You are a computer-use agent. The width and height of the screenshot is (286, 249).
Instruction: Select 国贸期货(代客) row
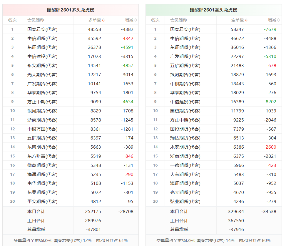coord(214,111)
